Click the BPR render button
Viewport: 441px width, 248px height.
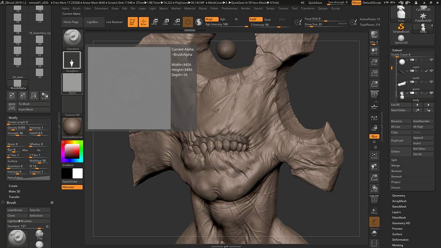[x=374, y=35]
